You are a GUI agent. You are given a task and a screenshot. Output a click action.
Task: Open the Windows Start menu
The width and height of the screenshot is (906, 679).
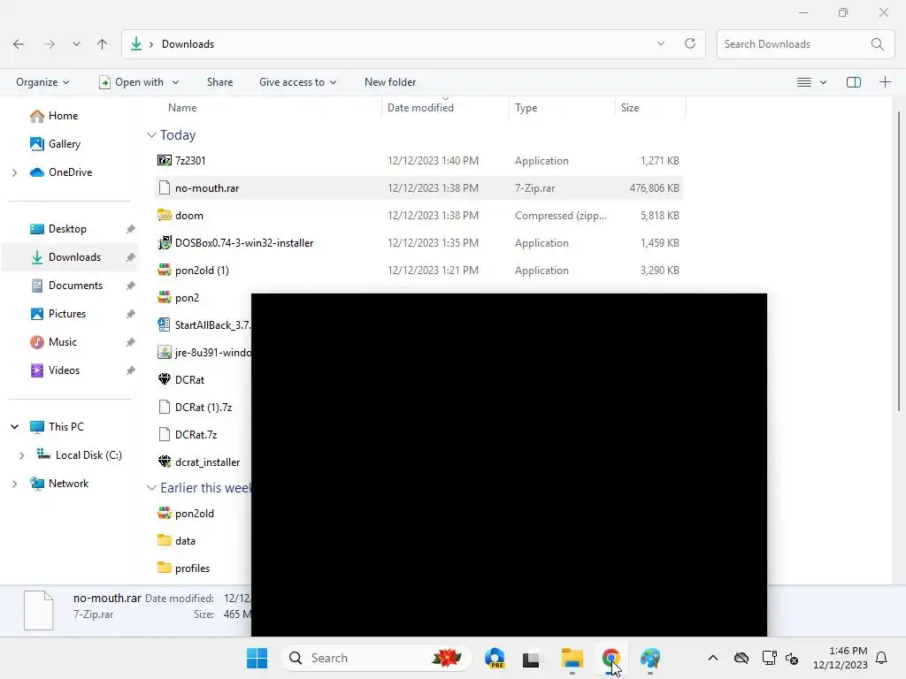click(257, 658)
